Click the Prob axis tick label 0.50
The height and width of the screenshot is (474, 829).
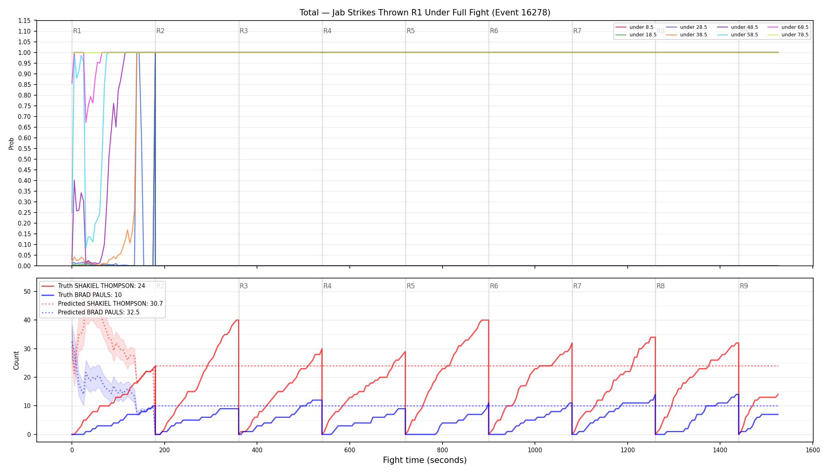pyautogui.click(x=24, y=159)
